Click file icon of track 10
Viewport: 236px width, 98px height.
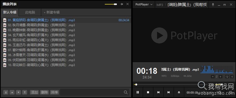coord(5,65)
